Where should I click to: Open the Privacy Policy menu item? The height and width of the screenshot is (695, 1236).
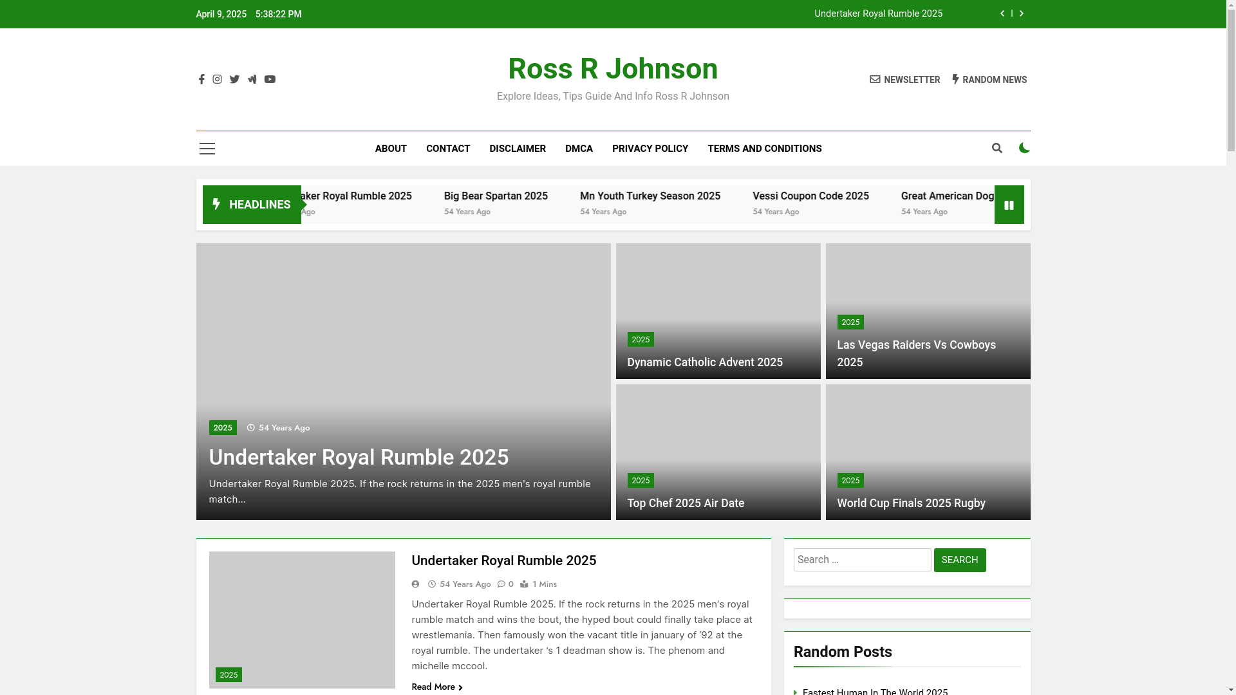pyautogui.click(x=650, y=149)
